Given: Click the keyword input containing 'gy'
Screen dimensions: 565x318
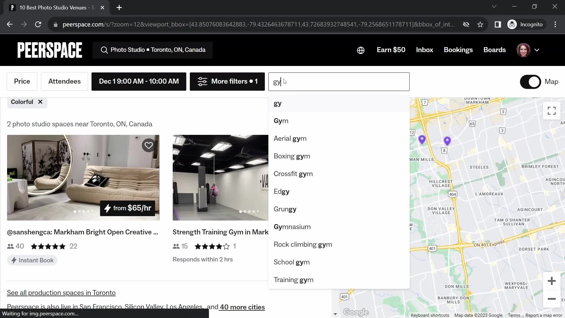Looking at the screenshot, I should point(339,82).
